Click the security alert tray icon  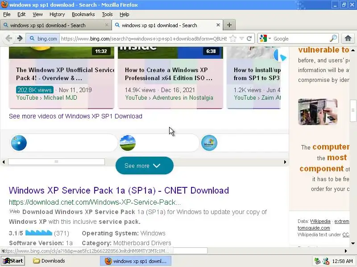326,261
